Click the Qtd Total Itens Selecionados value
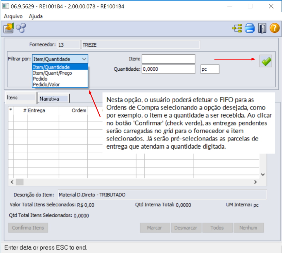Screen dimensions: 282x254 81,215
